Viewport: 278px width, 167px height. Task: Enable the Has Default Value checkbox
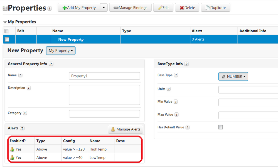point(221,127)
